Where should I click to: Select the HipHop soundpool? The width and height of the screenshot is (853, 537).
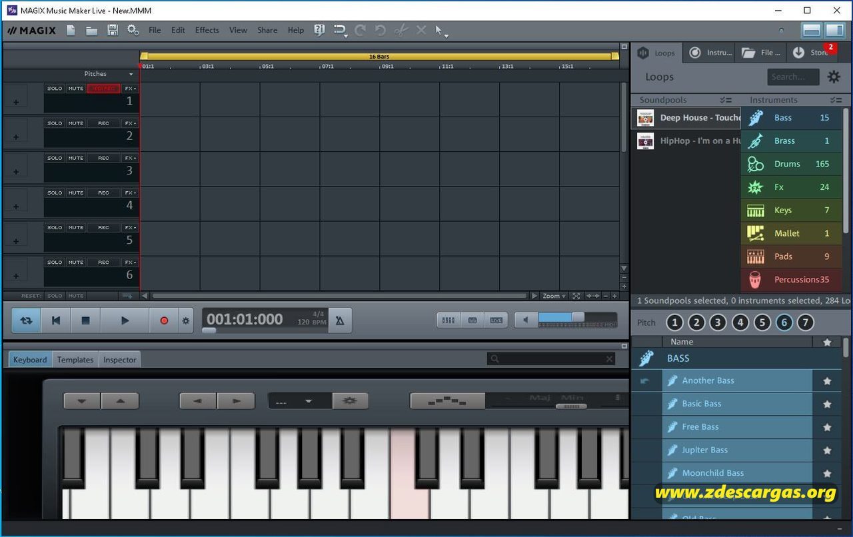pyautogui.click(x=686, y=141)
